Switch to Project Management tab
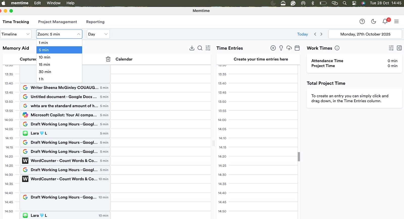 58,22
